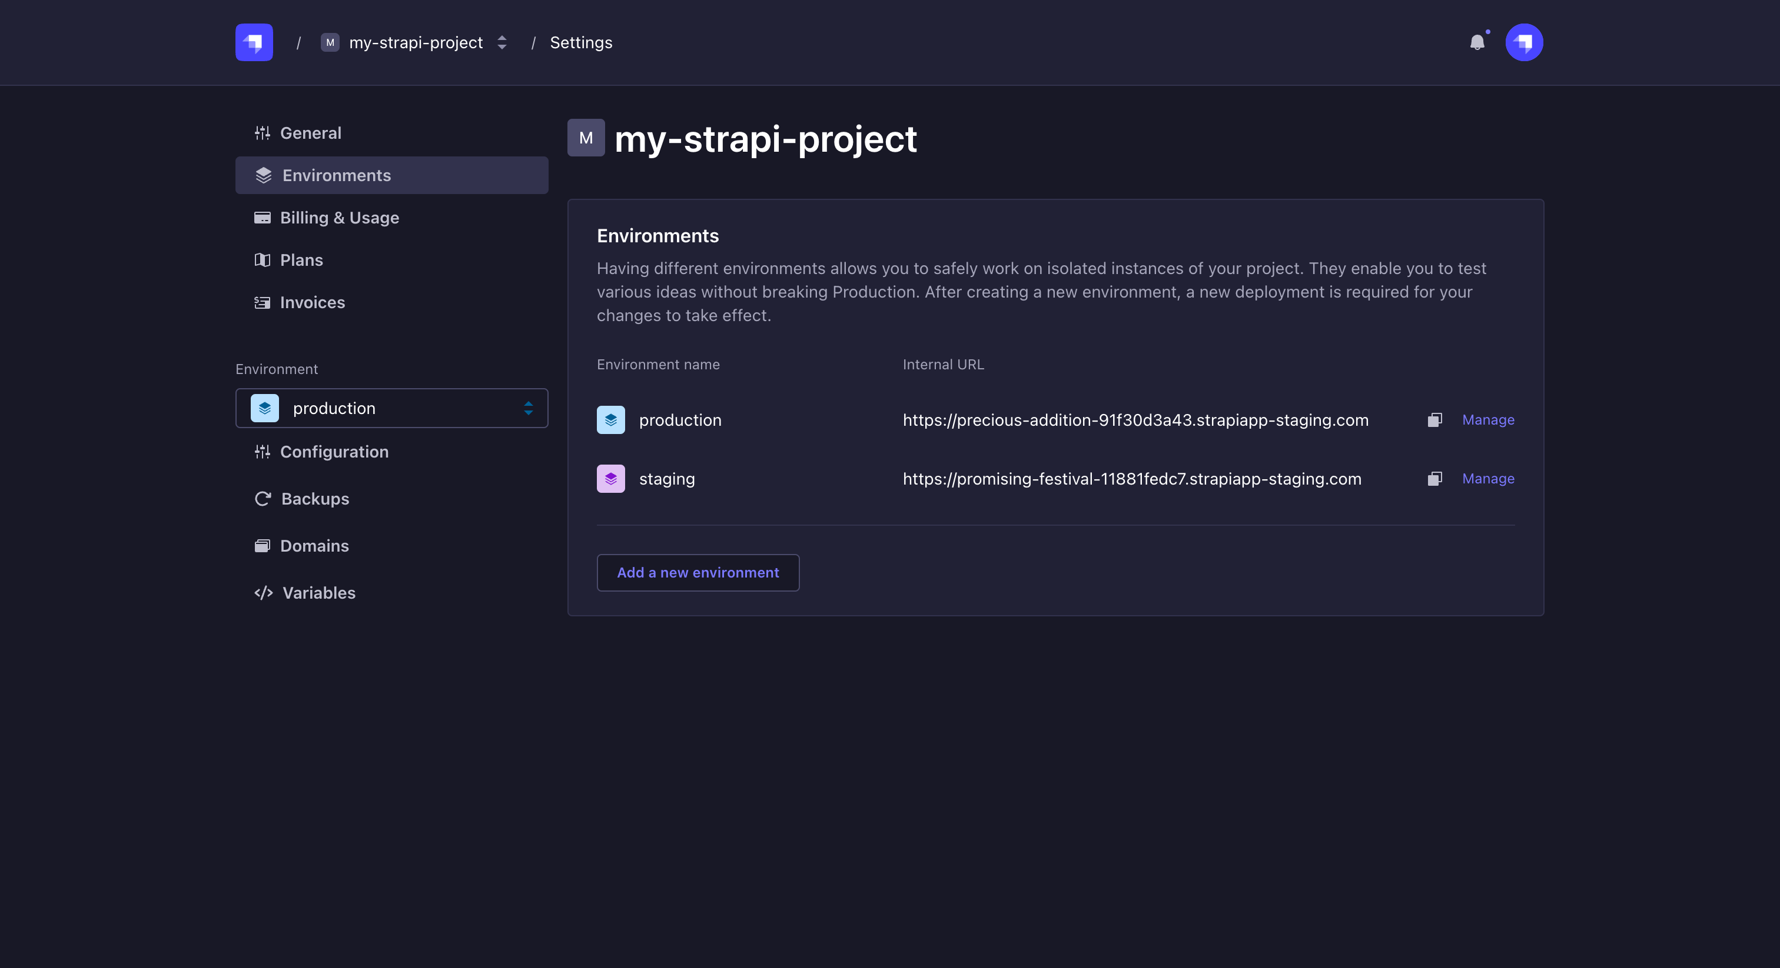Copy the production environment internal URL
This screenshot has width=1780, height=968.
click(x=1434, y=420)
